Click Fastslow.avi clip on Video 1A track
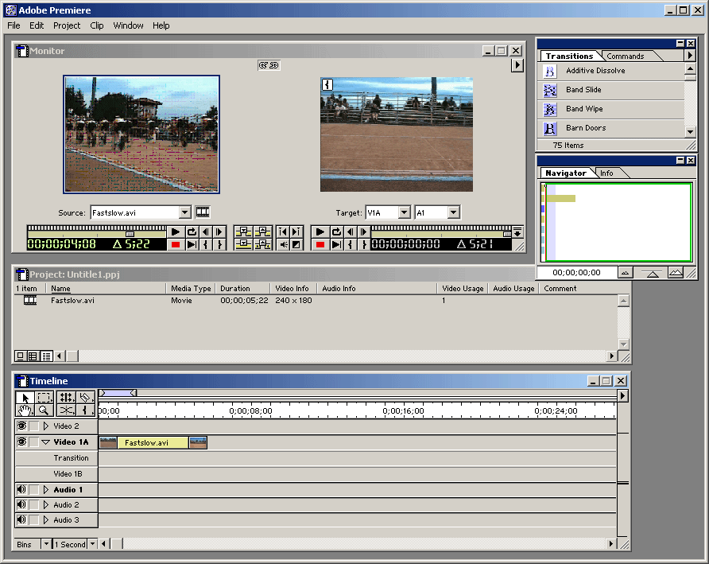 click(x=153, y=443)
